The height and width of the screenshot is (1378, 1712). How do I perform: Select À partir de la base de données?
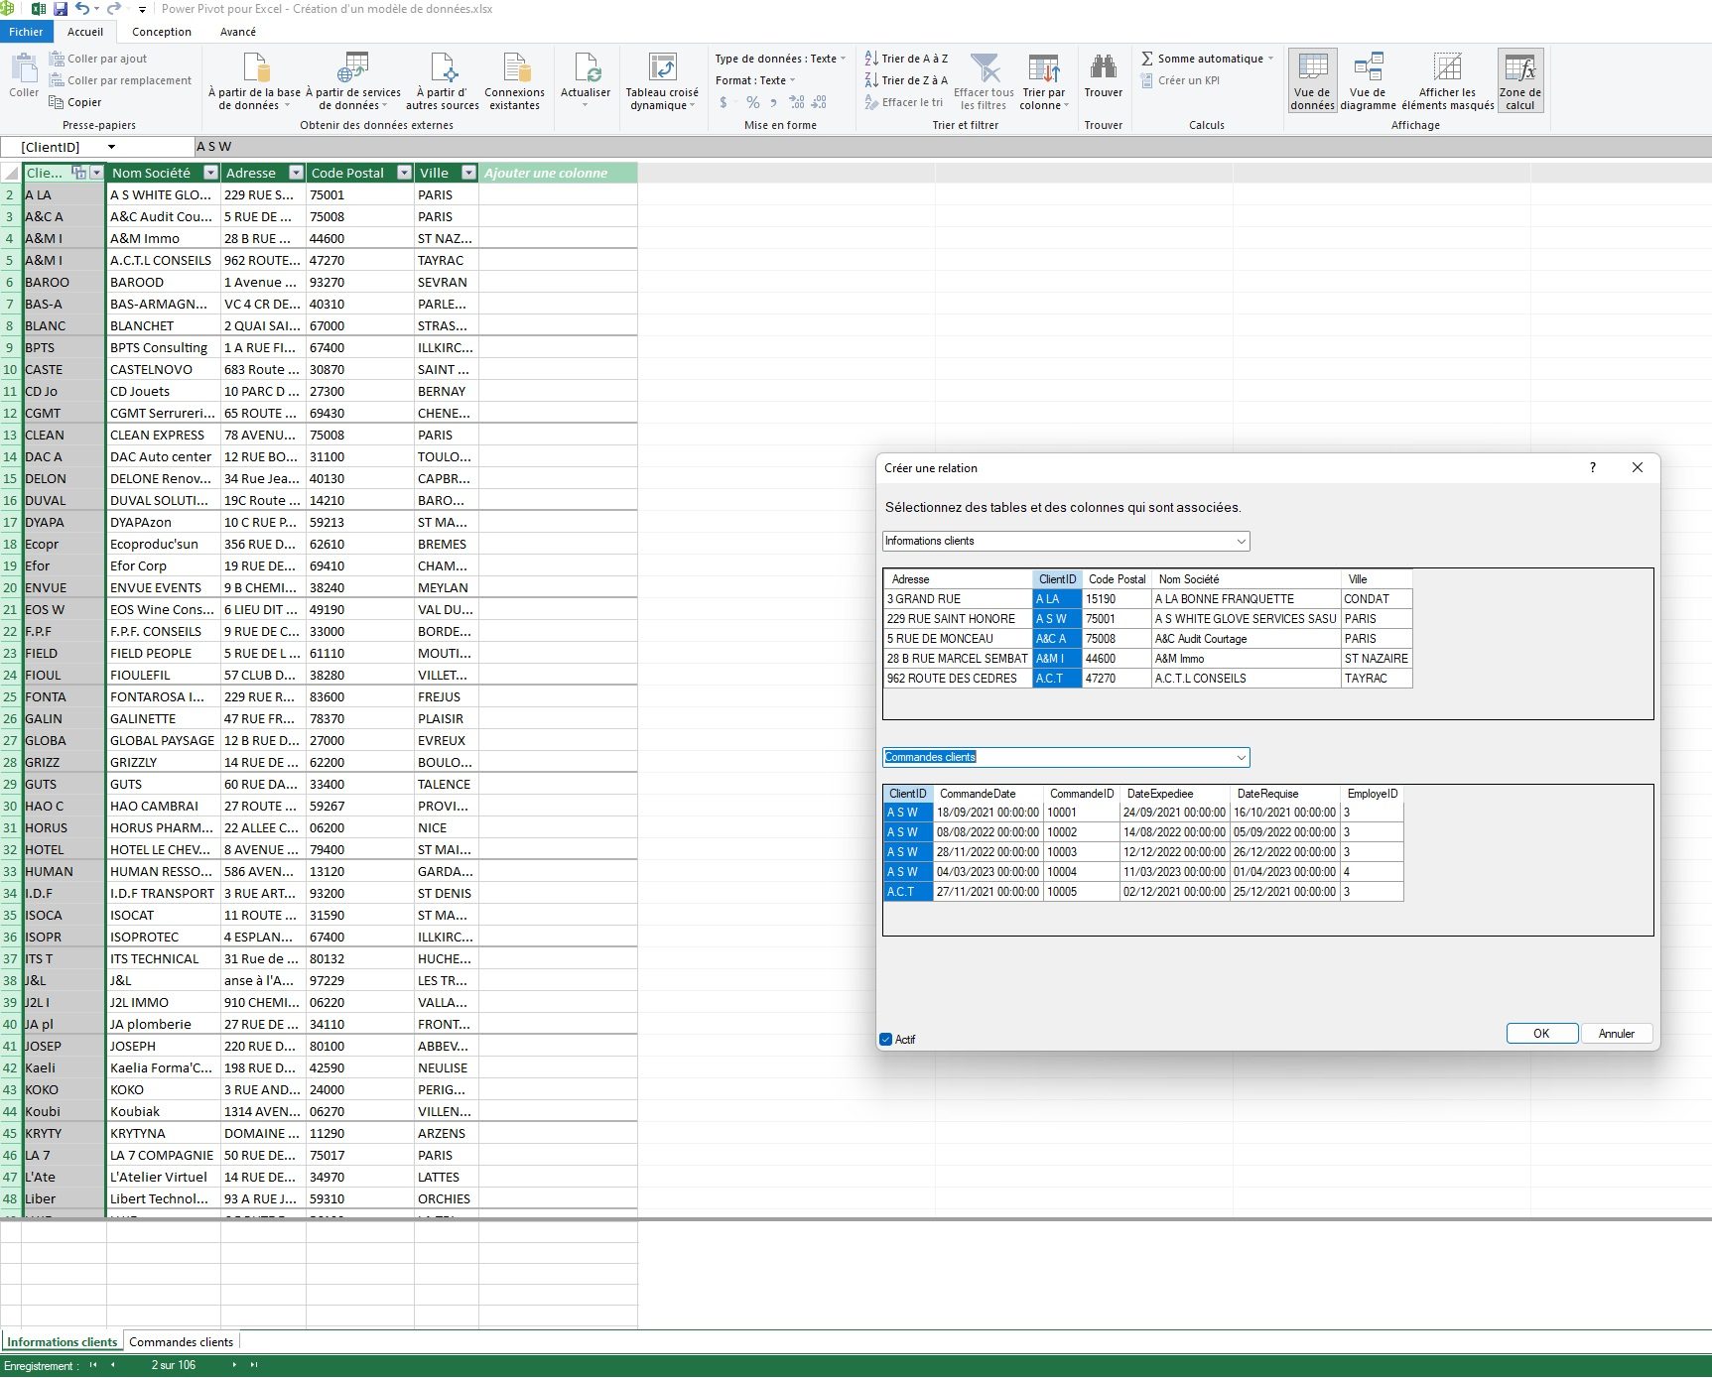coord(256,81)
